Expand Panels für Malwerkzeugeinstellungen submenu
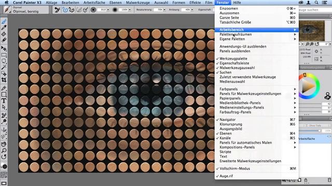The height and width of the screenshot is (186, 332). click(257, 94)
